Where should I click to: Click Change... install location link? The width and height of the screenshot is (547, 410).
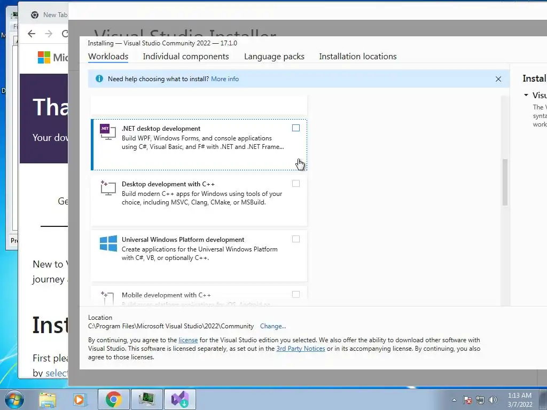pos(273,326)
